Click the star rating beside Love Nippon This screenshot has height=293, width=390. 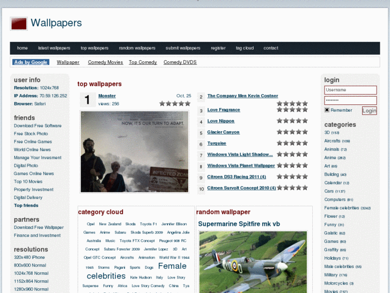[x=292, y=121]
